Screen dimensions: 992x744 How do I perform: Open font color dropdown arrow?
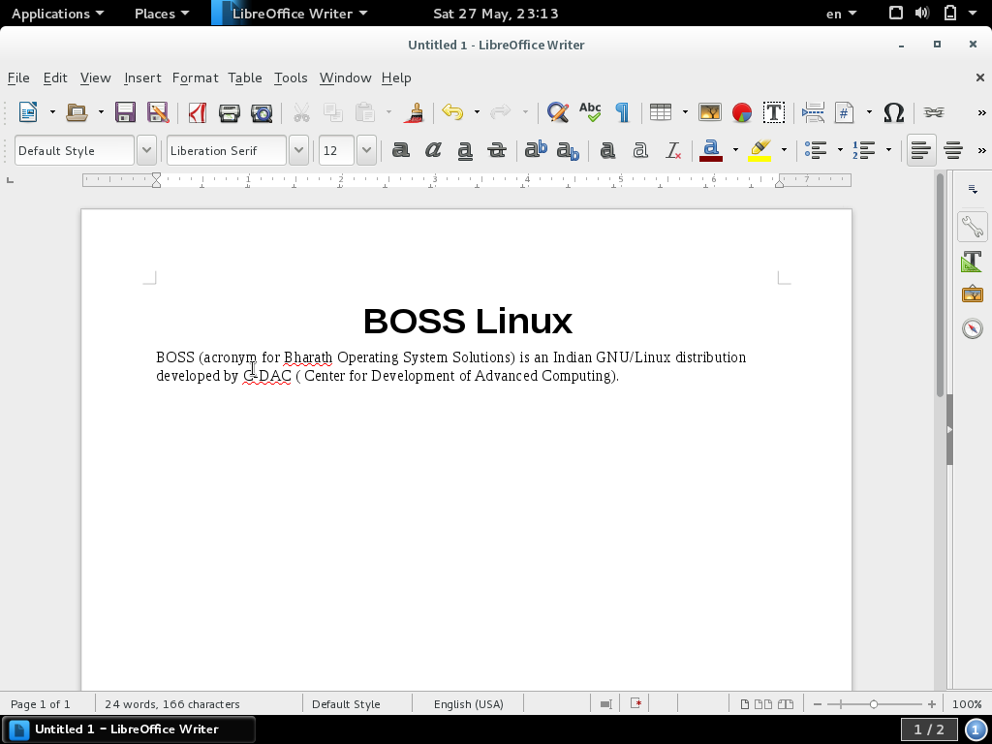pyautogui.click(x=735, y=150)
